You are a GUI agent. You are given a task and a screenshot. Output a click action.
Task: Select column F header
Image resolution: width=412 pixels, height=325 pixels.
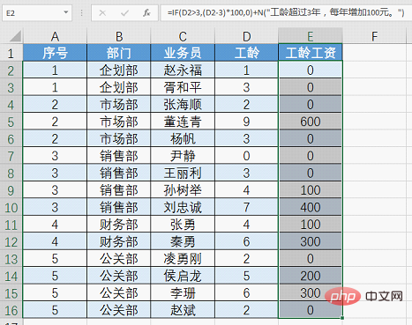click(x=374, y=36)
